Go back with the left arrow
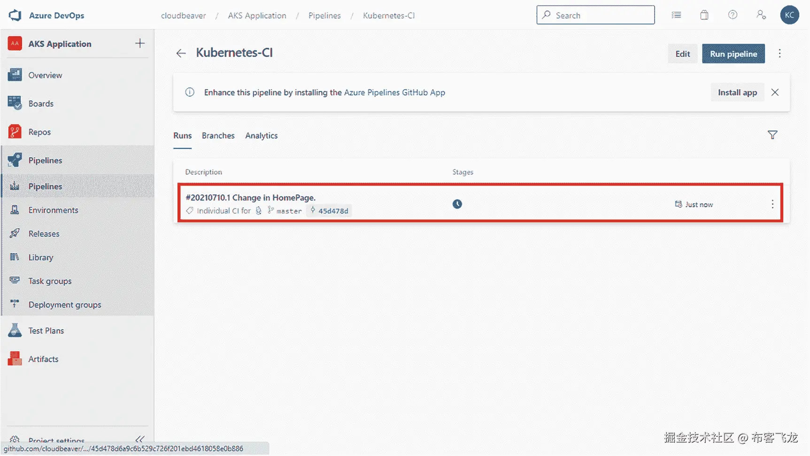The height and width of the screenshot is (456, 810). [181, 53]
